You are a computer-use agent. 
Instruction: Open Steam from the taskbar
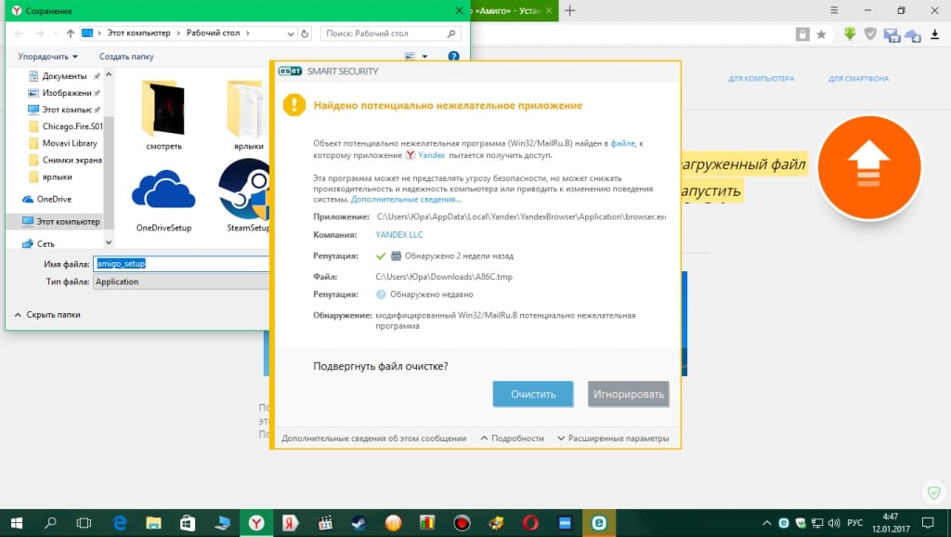tap(359, 523)
